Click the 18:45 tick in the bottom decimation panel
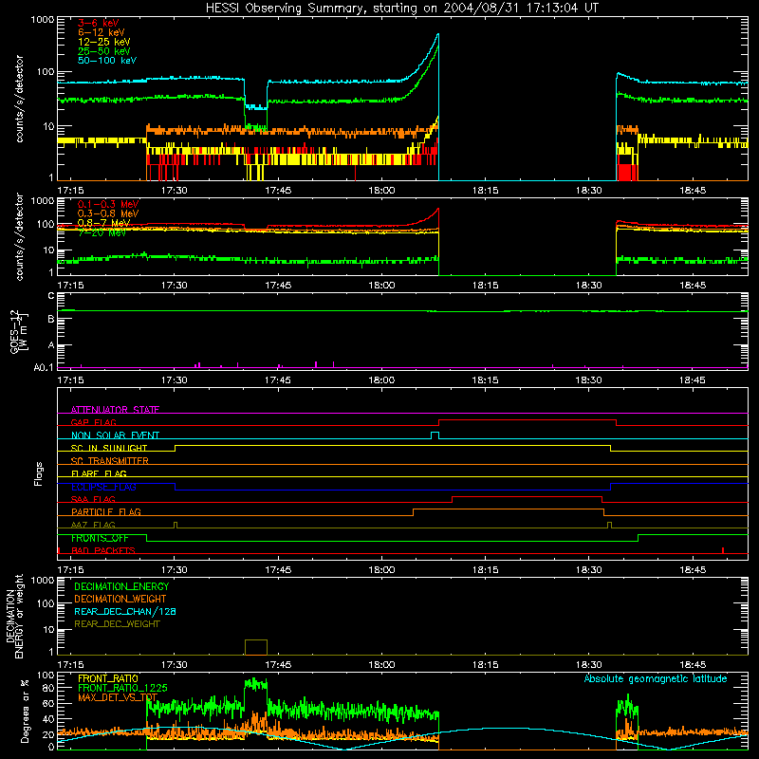This screenshot has width=759, height=759. (693, 665)
